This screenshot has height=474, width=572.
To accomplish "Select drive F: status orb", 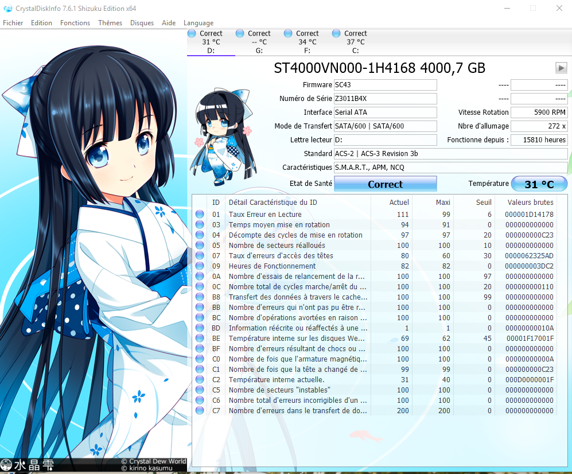I will pos(288,34).
